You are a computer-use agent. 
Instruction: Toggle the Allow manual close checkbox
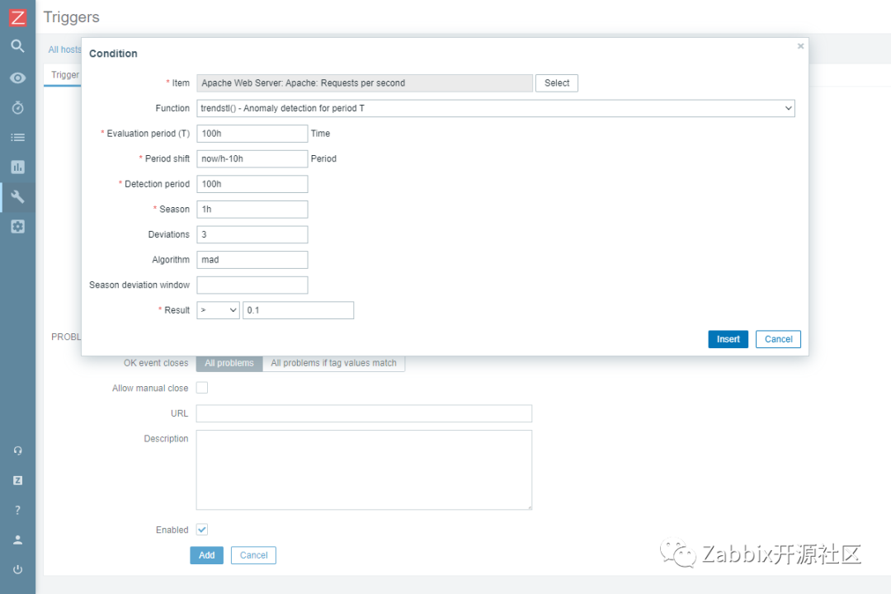point(202,388)
